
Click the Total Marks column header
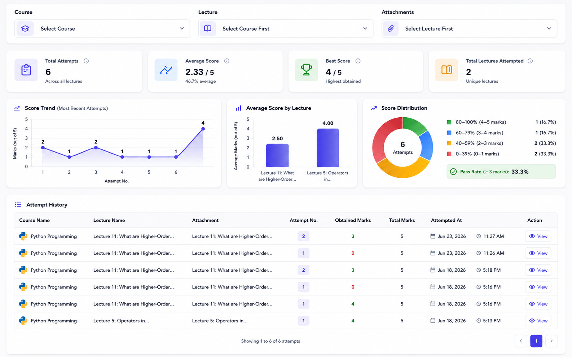402,220
